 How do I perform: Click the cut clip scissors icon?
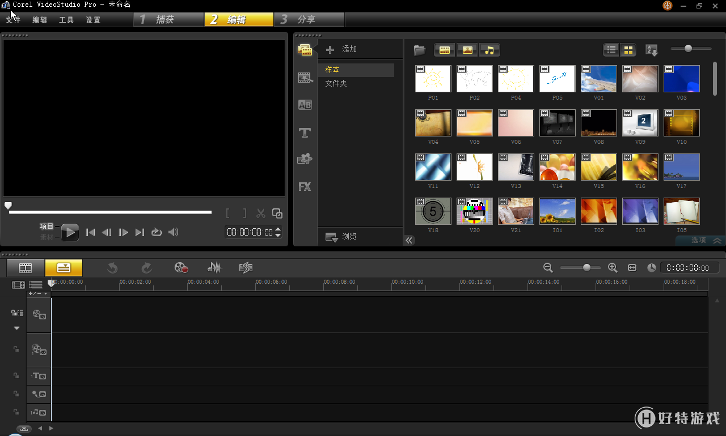tap(261, 213)
